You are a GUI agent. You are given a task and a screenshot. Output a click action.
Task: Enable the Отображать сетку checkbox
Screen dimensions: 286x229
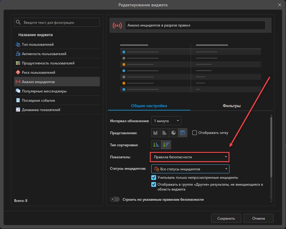pos(195,133)
